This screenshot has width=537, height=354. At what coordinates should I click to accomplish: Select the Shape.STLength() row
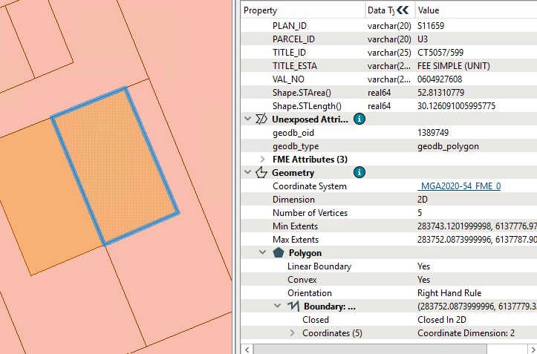(x=388, y=106)
